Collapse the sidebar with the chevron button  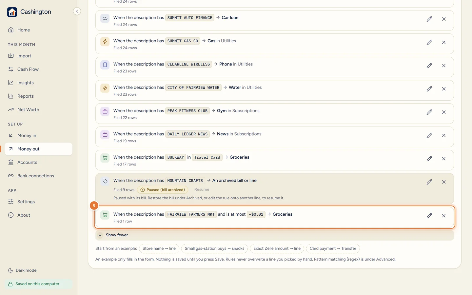(x=77, y=11)
